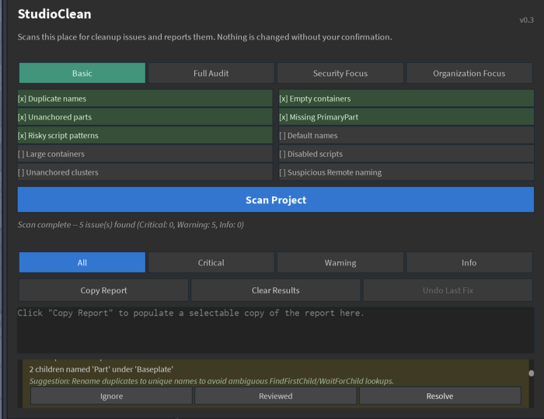Click the results list scrollbar thumb
Screen dimensions: 544x419
click(531, 373)
